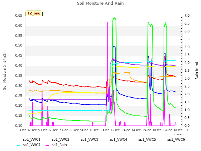Click the TZ_osu annotation label

(x=34, y=13)
